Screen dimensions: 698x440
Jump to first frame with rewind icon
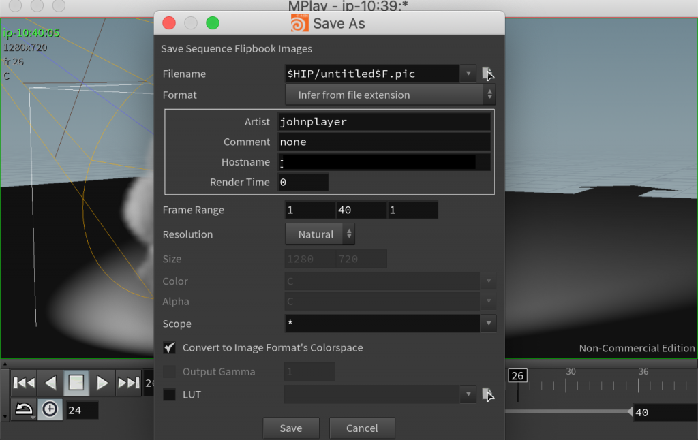(24, 383)
